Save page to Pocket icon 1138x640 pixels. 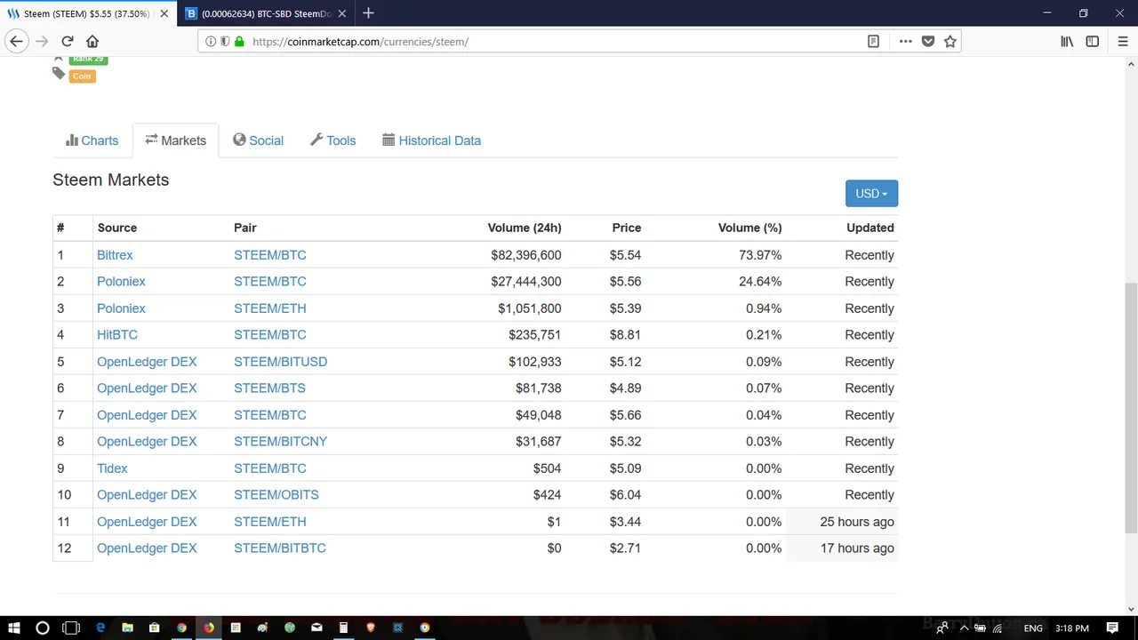[x=928, y=41]
